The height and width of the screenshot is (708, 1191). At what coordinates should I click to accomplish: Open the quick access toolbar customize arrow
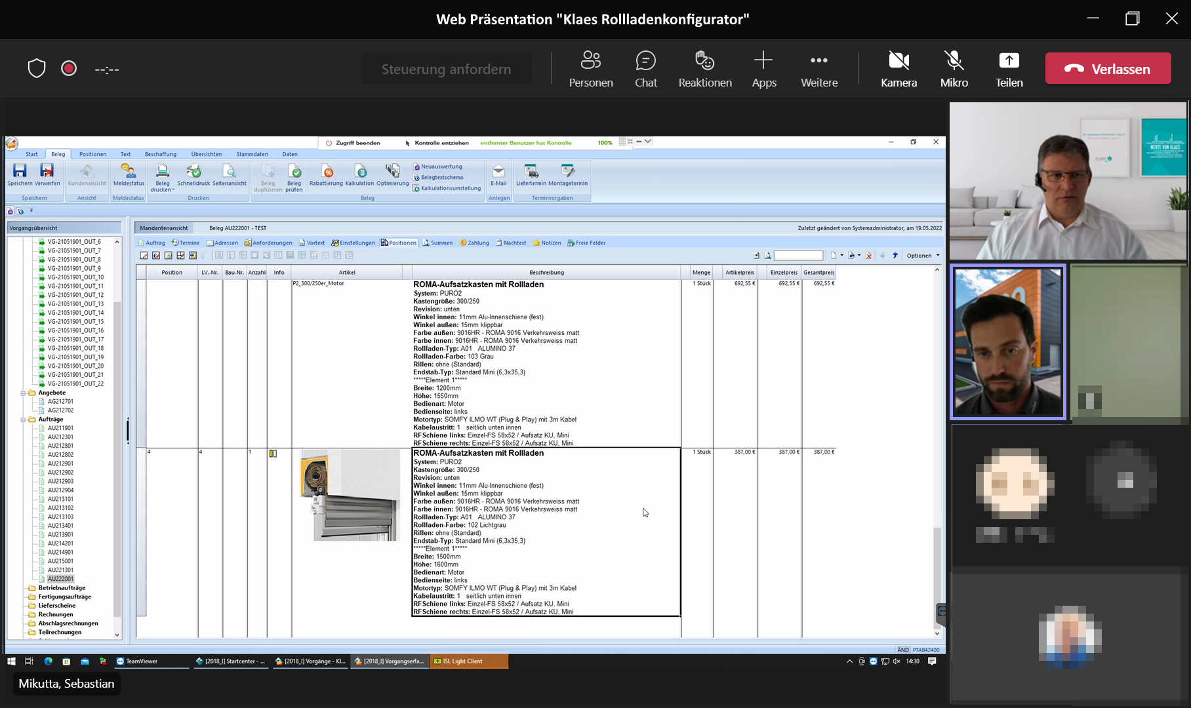click(31, 211)
